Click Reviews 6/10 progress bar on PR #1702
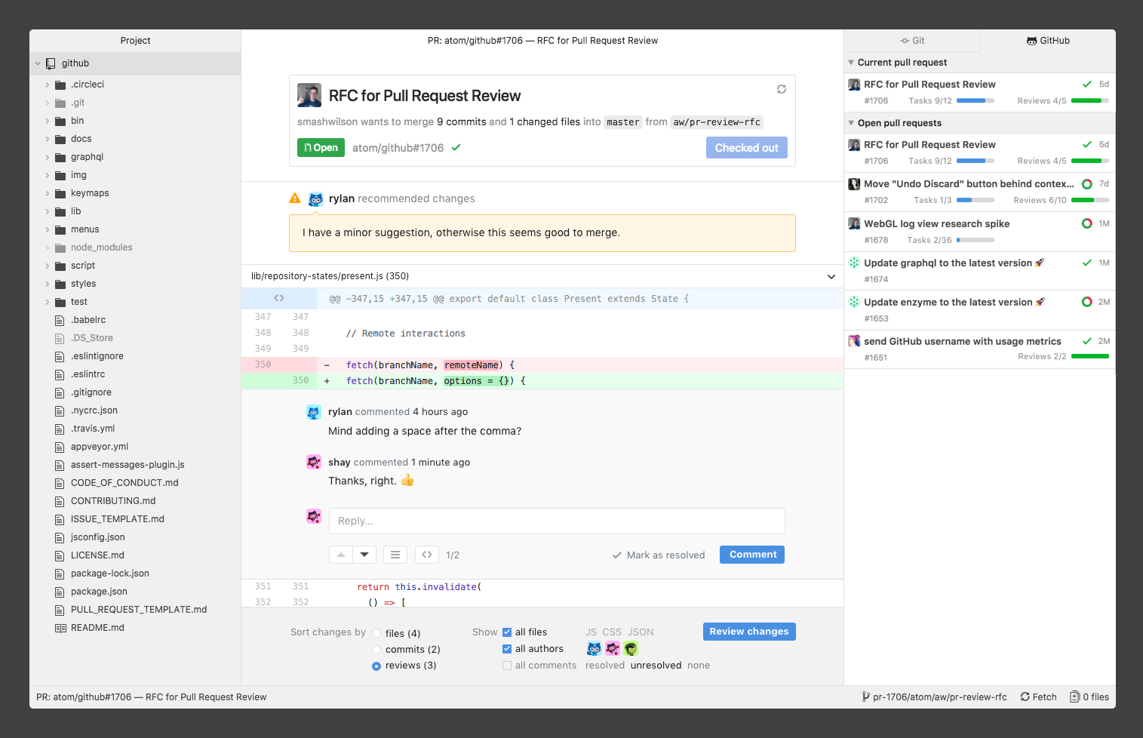 click(x=1090, y=200)
